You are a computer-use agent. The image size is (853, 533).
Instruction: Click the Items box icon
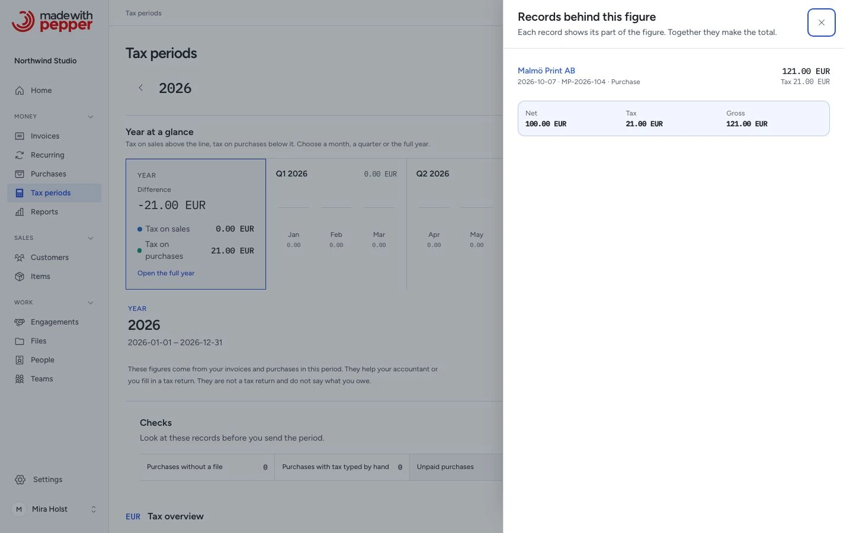pyautogui.click(x=20, y=277)
